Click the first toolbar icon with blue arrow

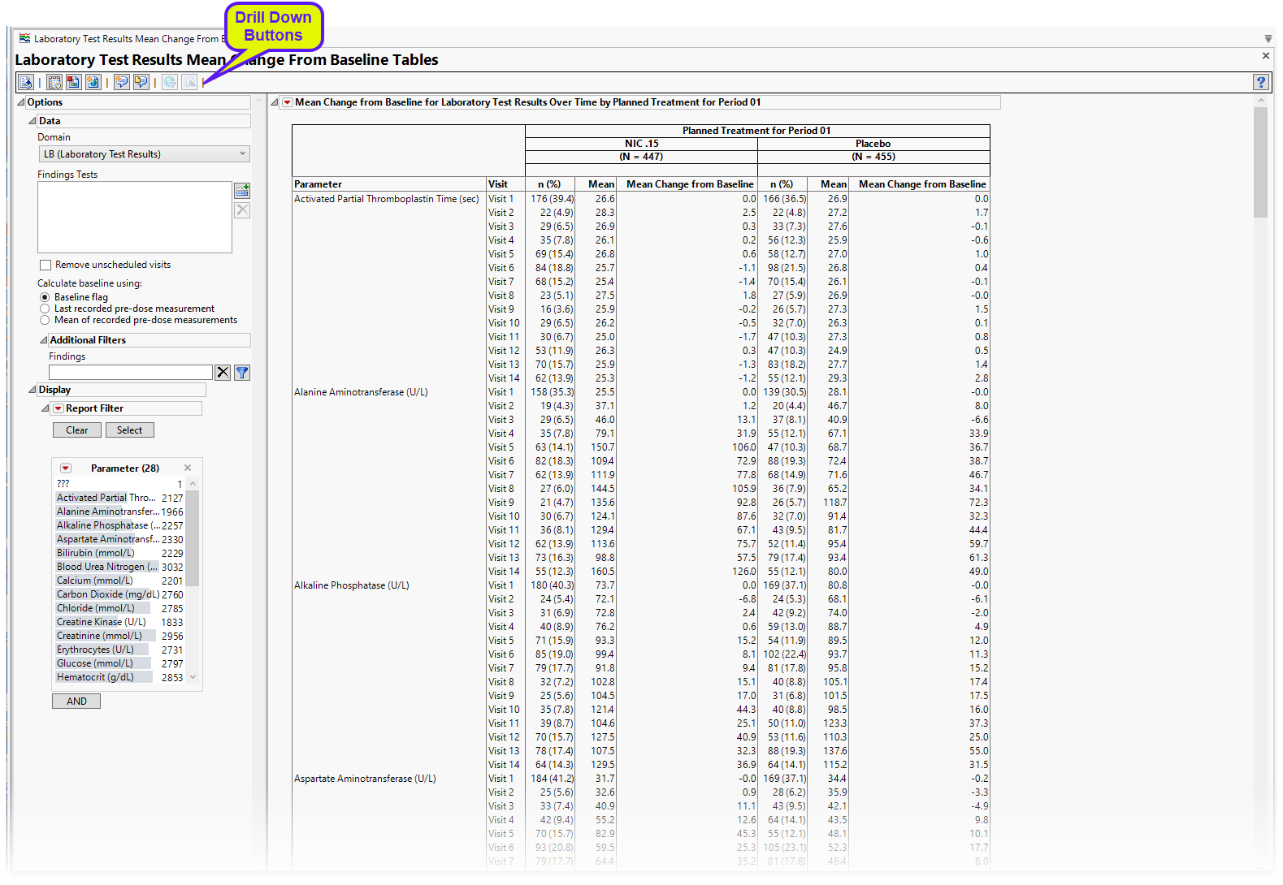coord(26,82)
